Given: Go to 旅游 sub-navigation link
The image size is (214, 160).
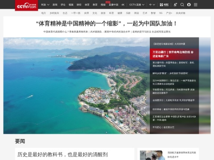Looking at the screenshot, I should [103, 13].
